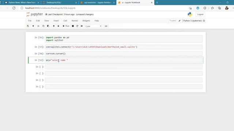Interrupt the kernel with the stop icon
Image resolution: width=234 pixels, height=131 pixels.
pyautogui.click(x=73, y=26)
